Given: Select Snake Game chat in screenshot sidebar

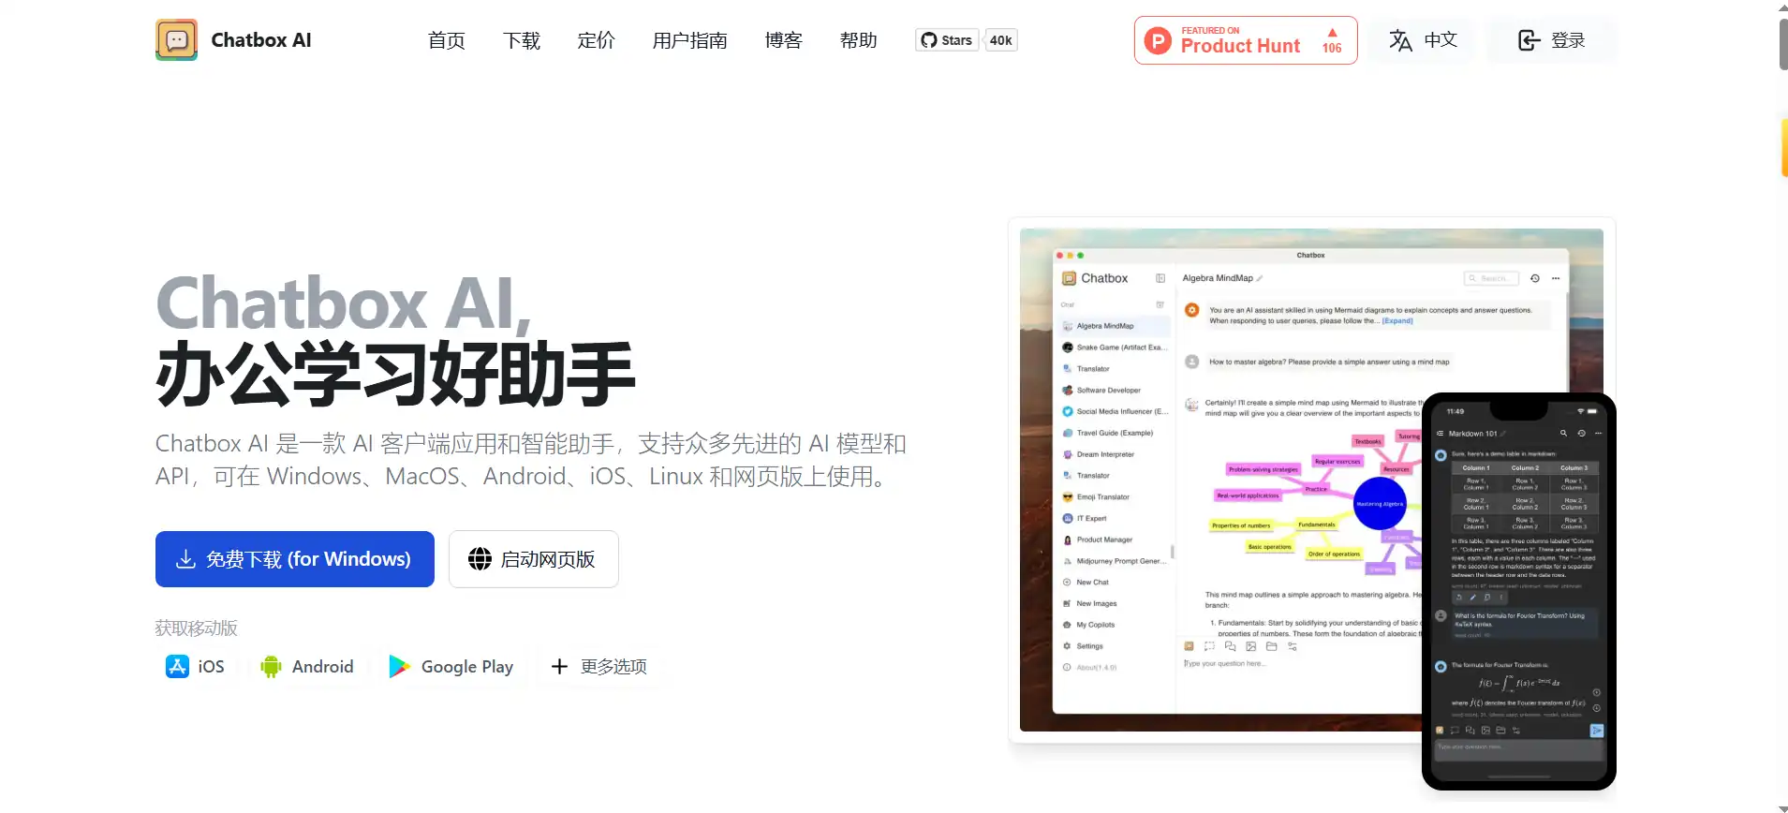Looking at the screenshot, I should click(x=1115, y=347).
